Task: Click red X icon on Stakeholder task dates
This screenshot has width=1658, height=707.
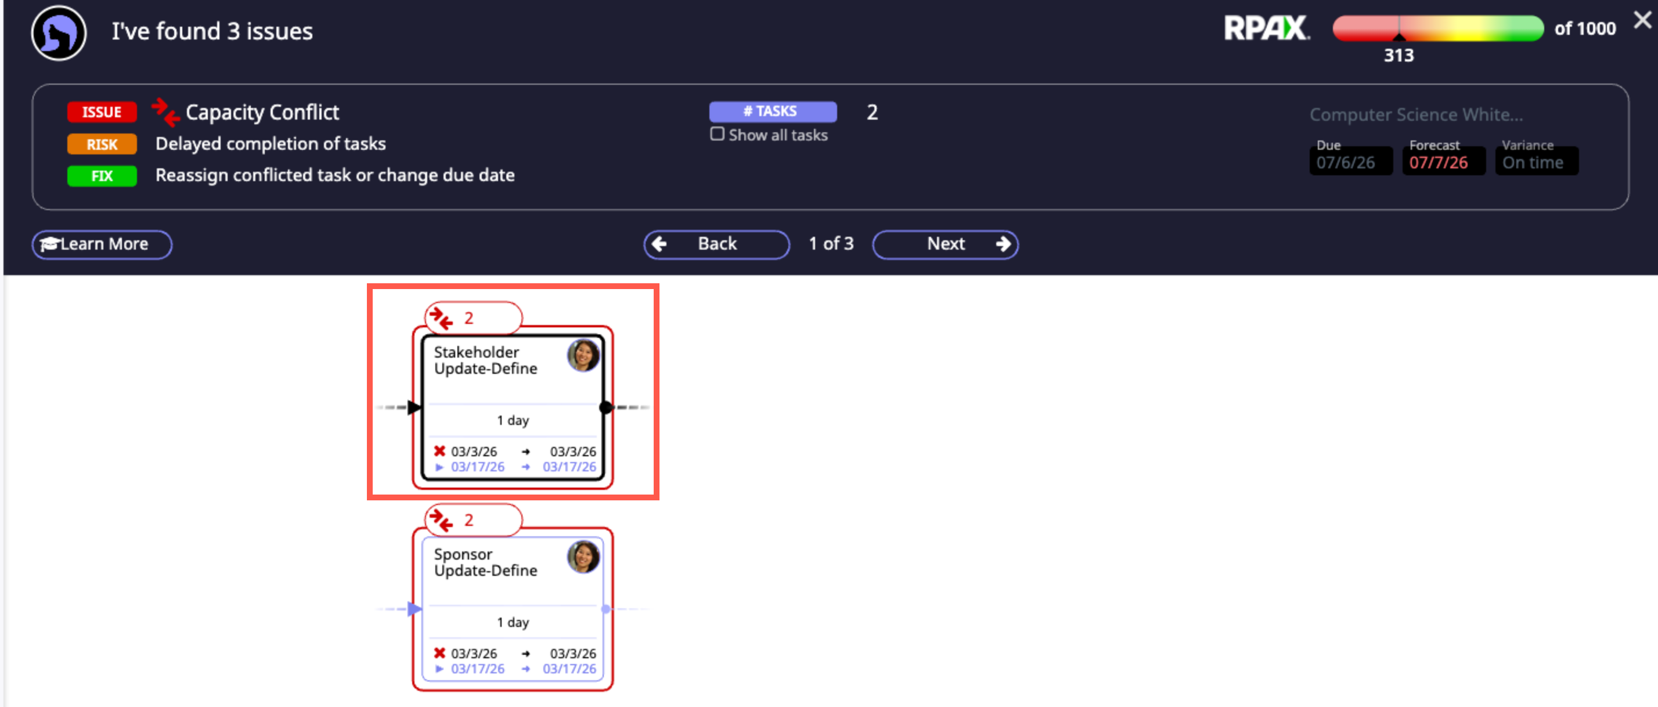Action: pyautogui.click(x=439, y=451)
